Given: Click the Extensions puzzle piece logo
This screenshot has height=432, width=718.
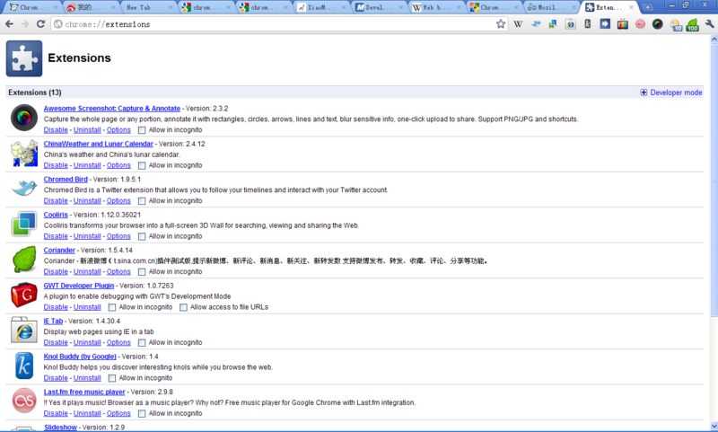Looking at the screenshot, I should click(24, 58).
